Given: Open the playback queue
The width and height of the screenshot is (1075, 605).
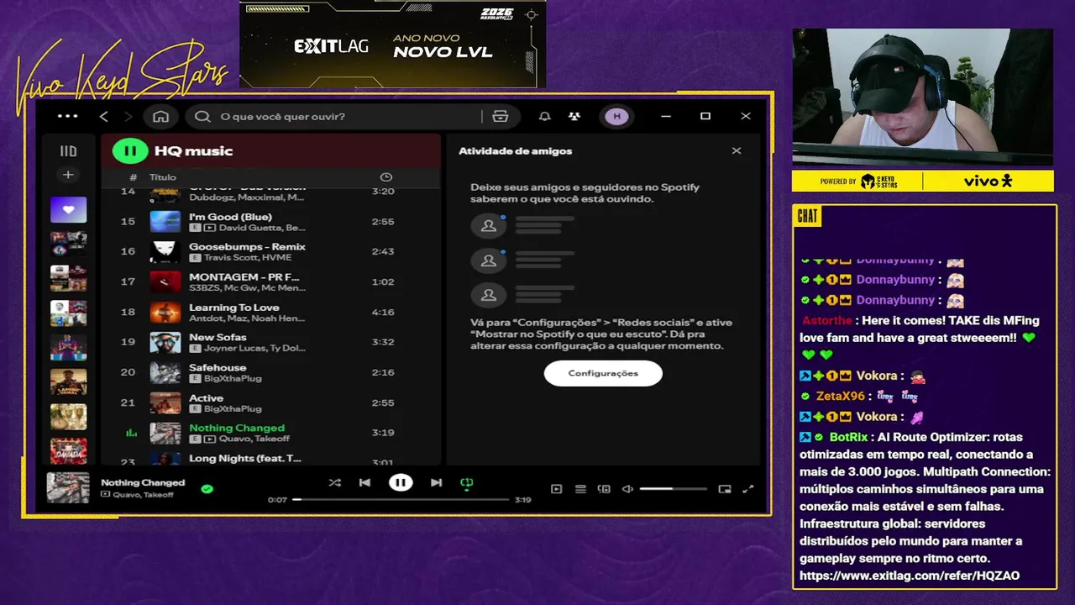Looking at the screenshot, I should click(x=579, y=489).
